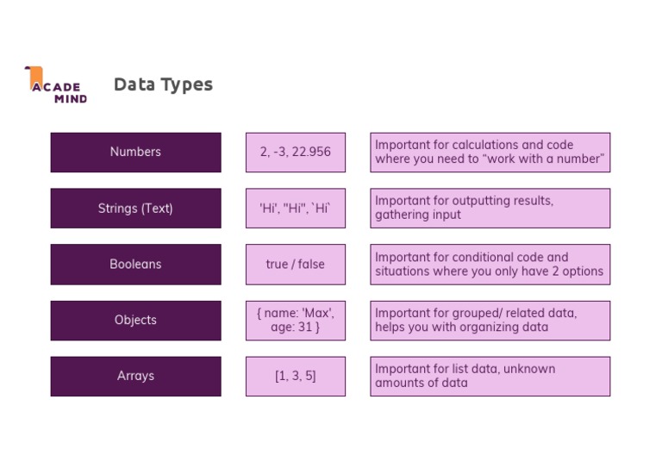Click the true / false example box
The image size is (662, 468).
click(295, 264)
